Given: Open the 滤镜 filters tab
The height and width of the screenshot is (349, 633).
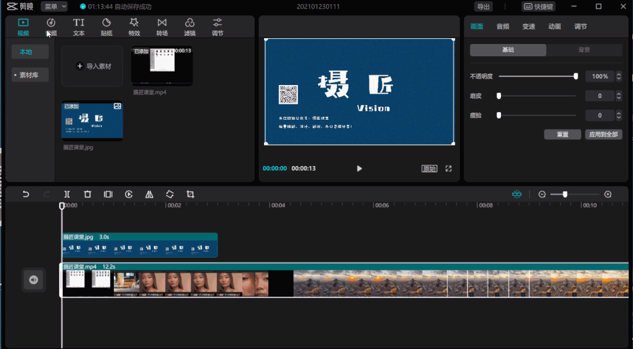Looking at the screenshot, I should pos(189,27).
